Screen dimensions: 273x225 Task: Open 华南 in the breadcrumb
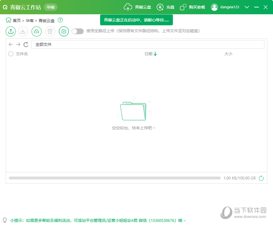(x=30, y=20)
